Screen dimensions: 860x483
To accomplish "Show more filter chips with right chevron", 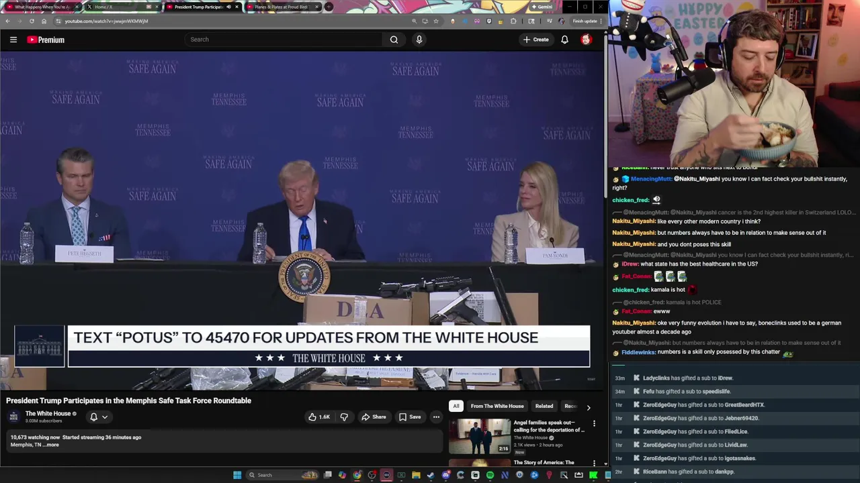I will [x=589, y=407].
